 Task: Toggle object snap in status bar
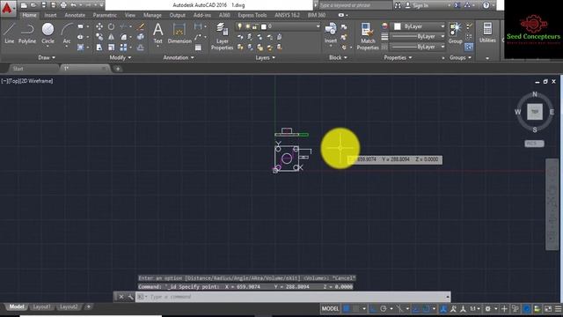[x=426, y=309]
